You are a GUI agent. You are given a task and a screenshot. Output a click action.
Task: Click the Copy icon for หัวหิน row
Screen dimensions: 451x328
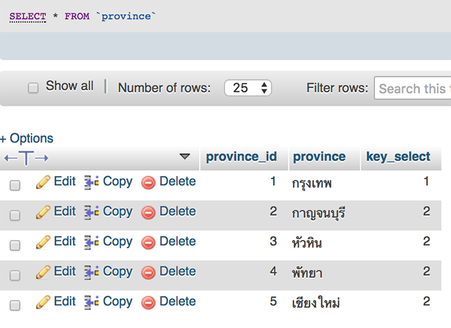point(91,242)
